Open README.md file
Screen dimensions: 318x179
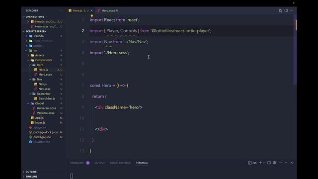(42, 142)
